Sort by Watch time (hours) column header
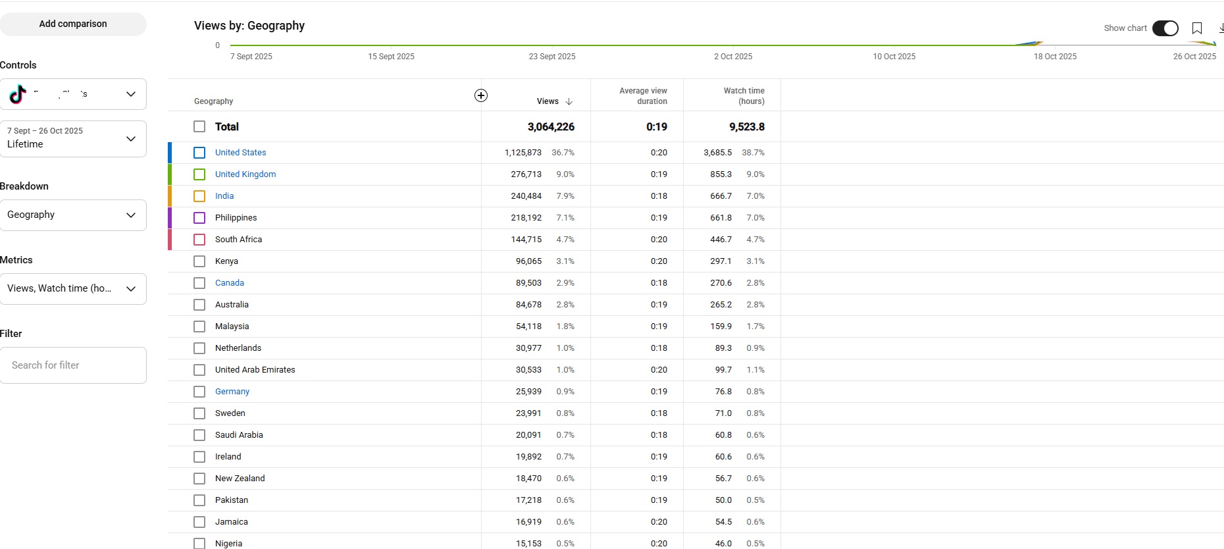The image size is (1224, 549). coord(744,96)
